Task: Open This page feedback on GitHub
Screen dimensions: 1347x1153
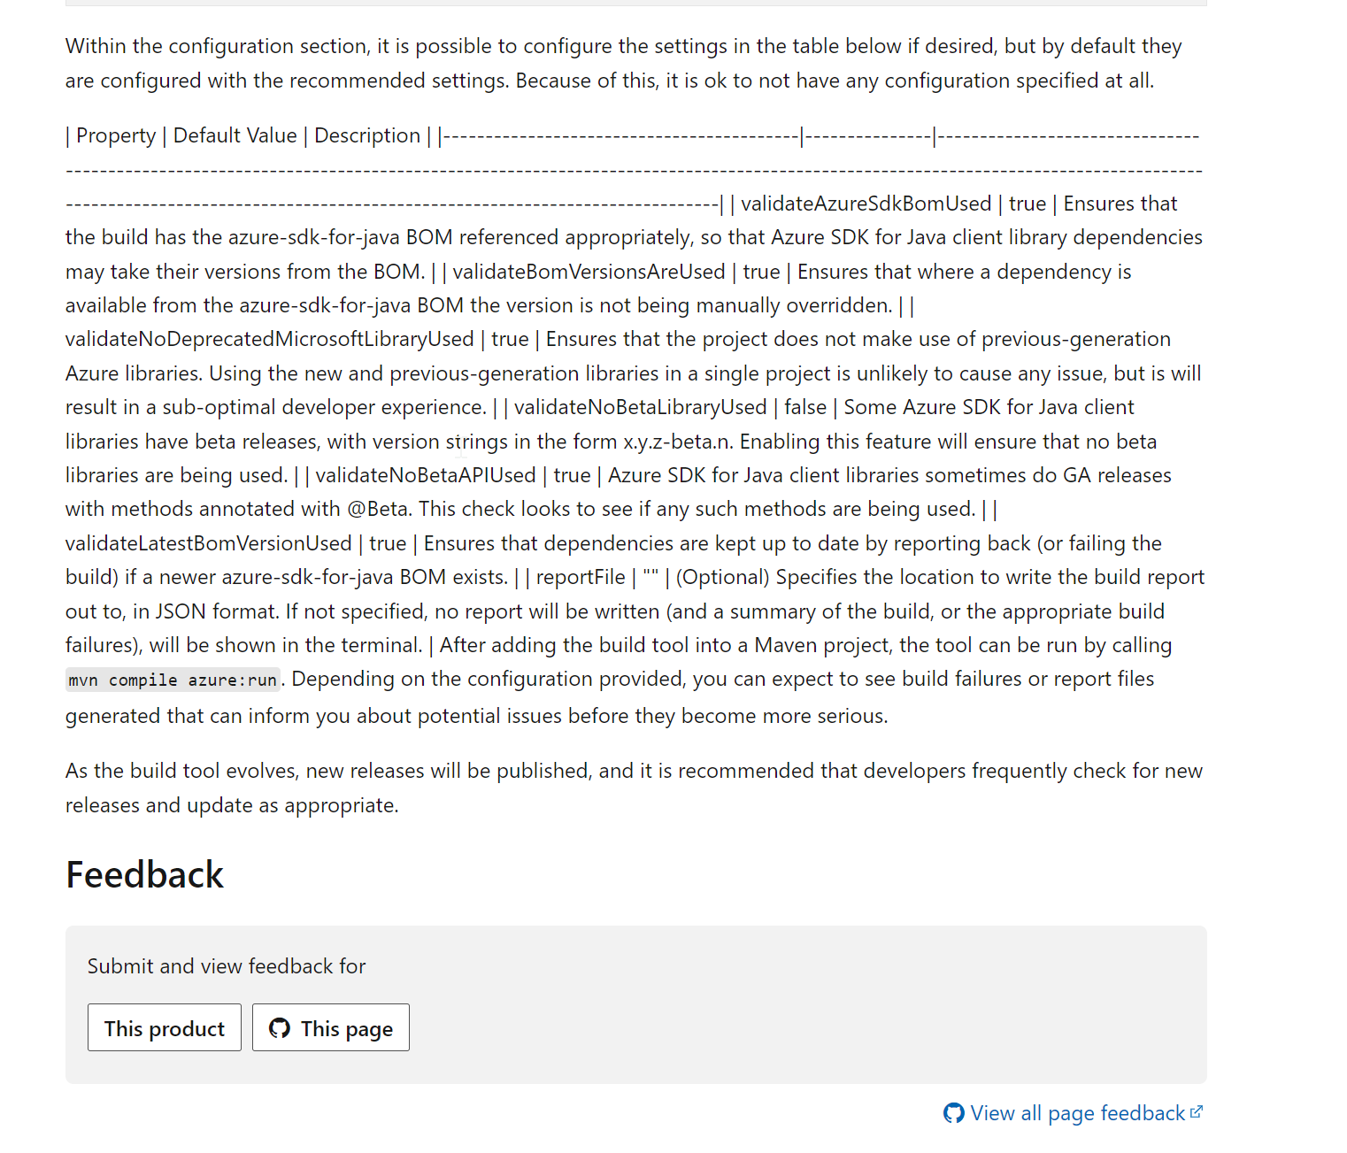Action: (330, 1027)
